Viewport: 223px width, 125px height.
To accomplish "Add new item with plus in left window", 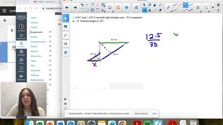I will pyautogui.click(x=5, y=20).
